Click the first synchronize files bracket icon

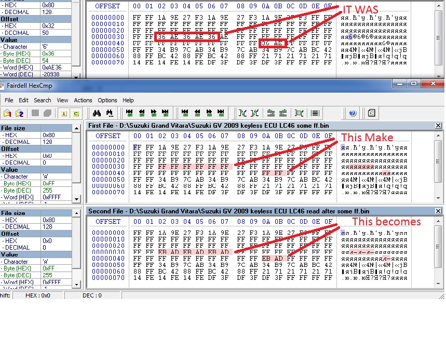coord(242,113)
